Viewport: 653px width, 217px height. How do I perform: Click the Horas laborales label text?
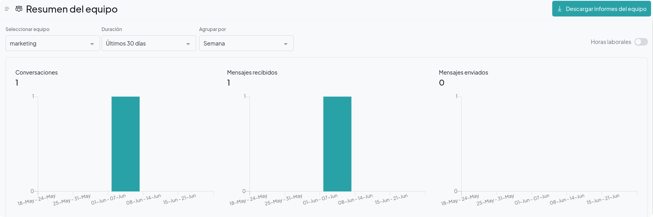tap(611, 42)
